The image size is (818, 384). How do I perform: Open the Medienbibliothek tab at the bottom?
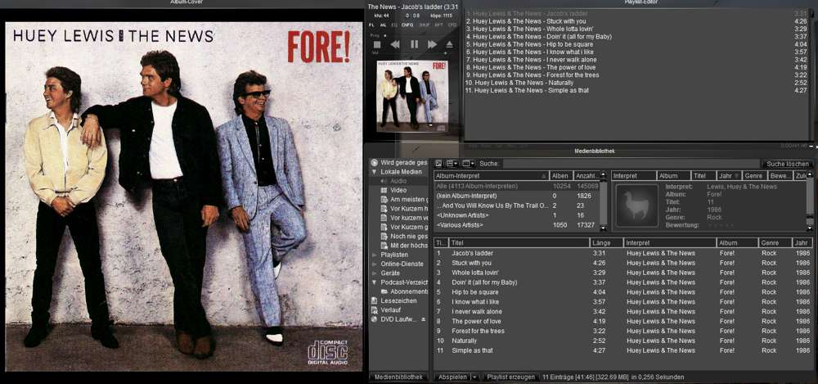pos(398,377)
